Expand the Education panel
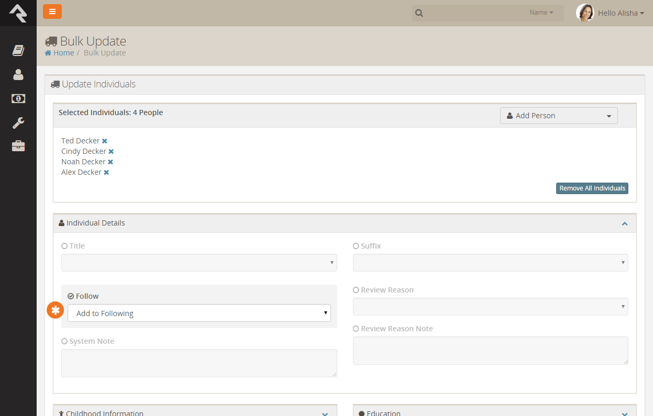 pos(624,413)
